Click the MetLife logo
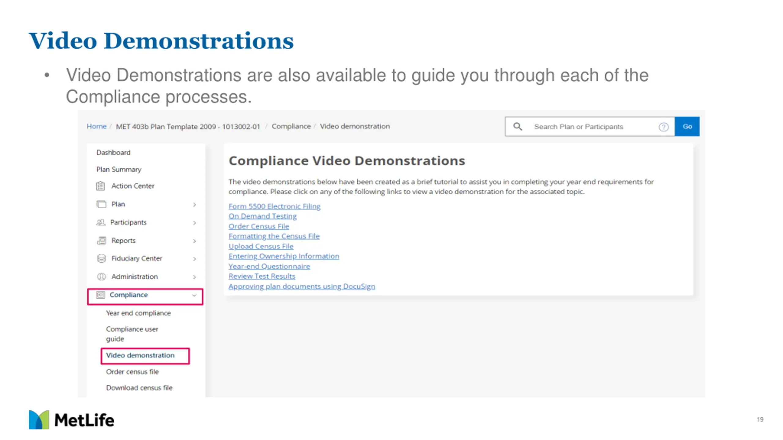 pos(72,420)
